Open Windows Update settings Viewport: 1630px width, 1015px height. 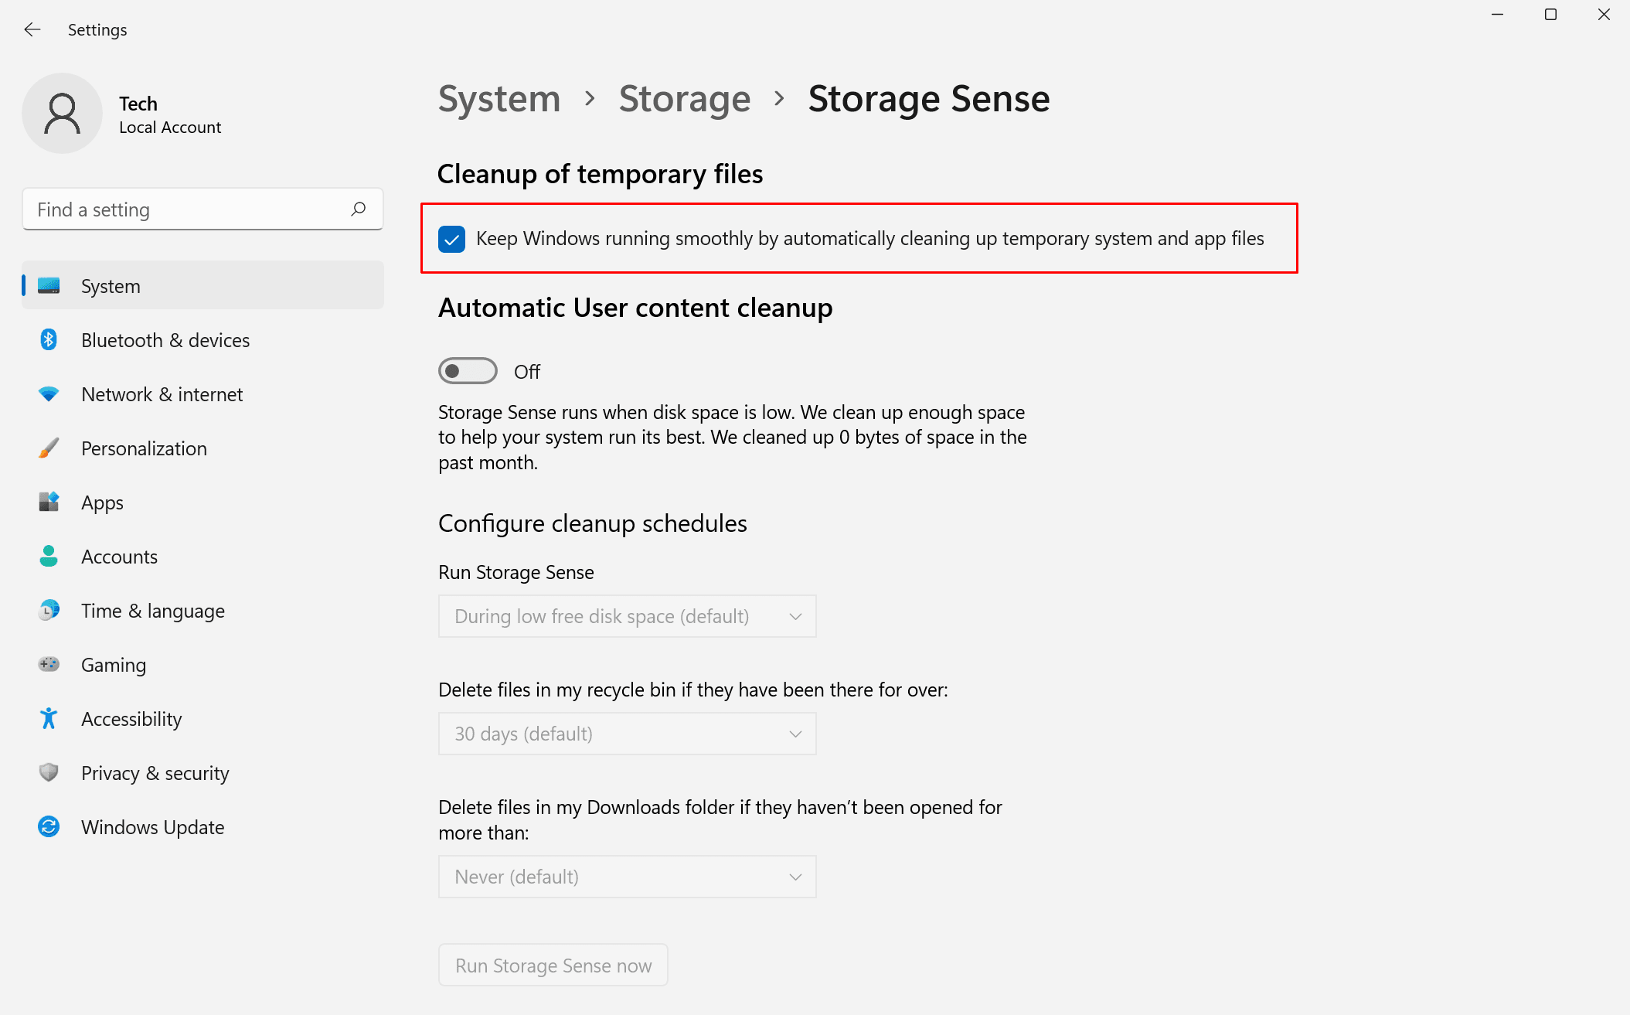click(151, 827)
